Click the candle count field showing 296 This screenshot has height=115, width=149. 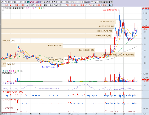point(84,2)
